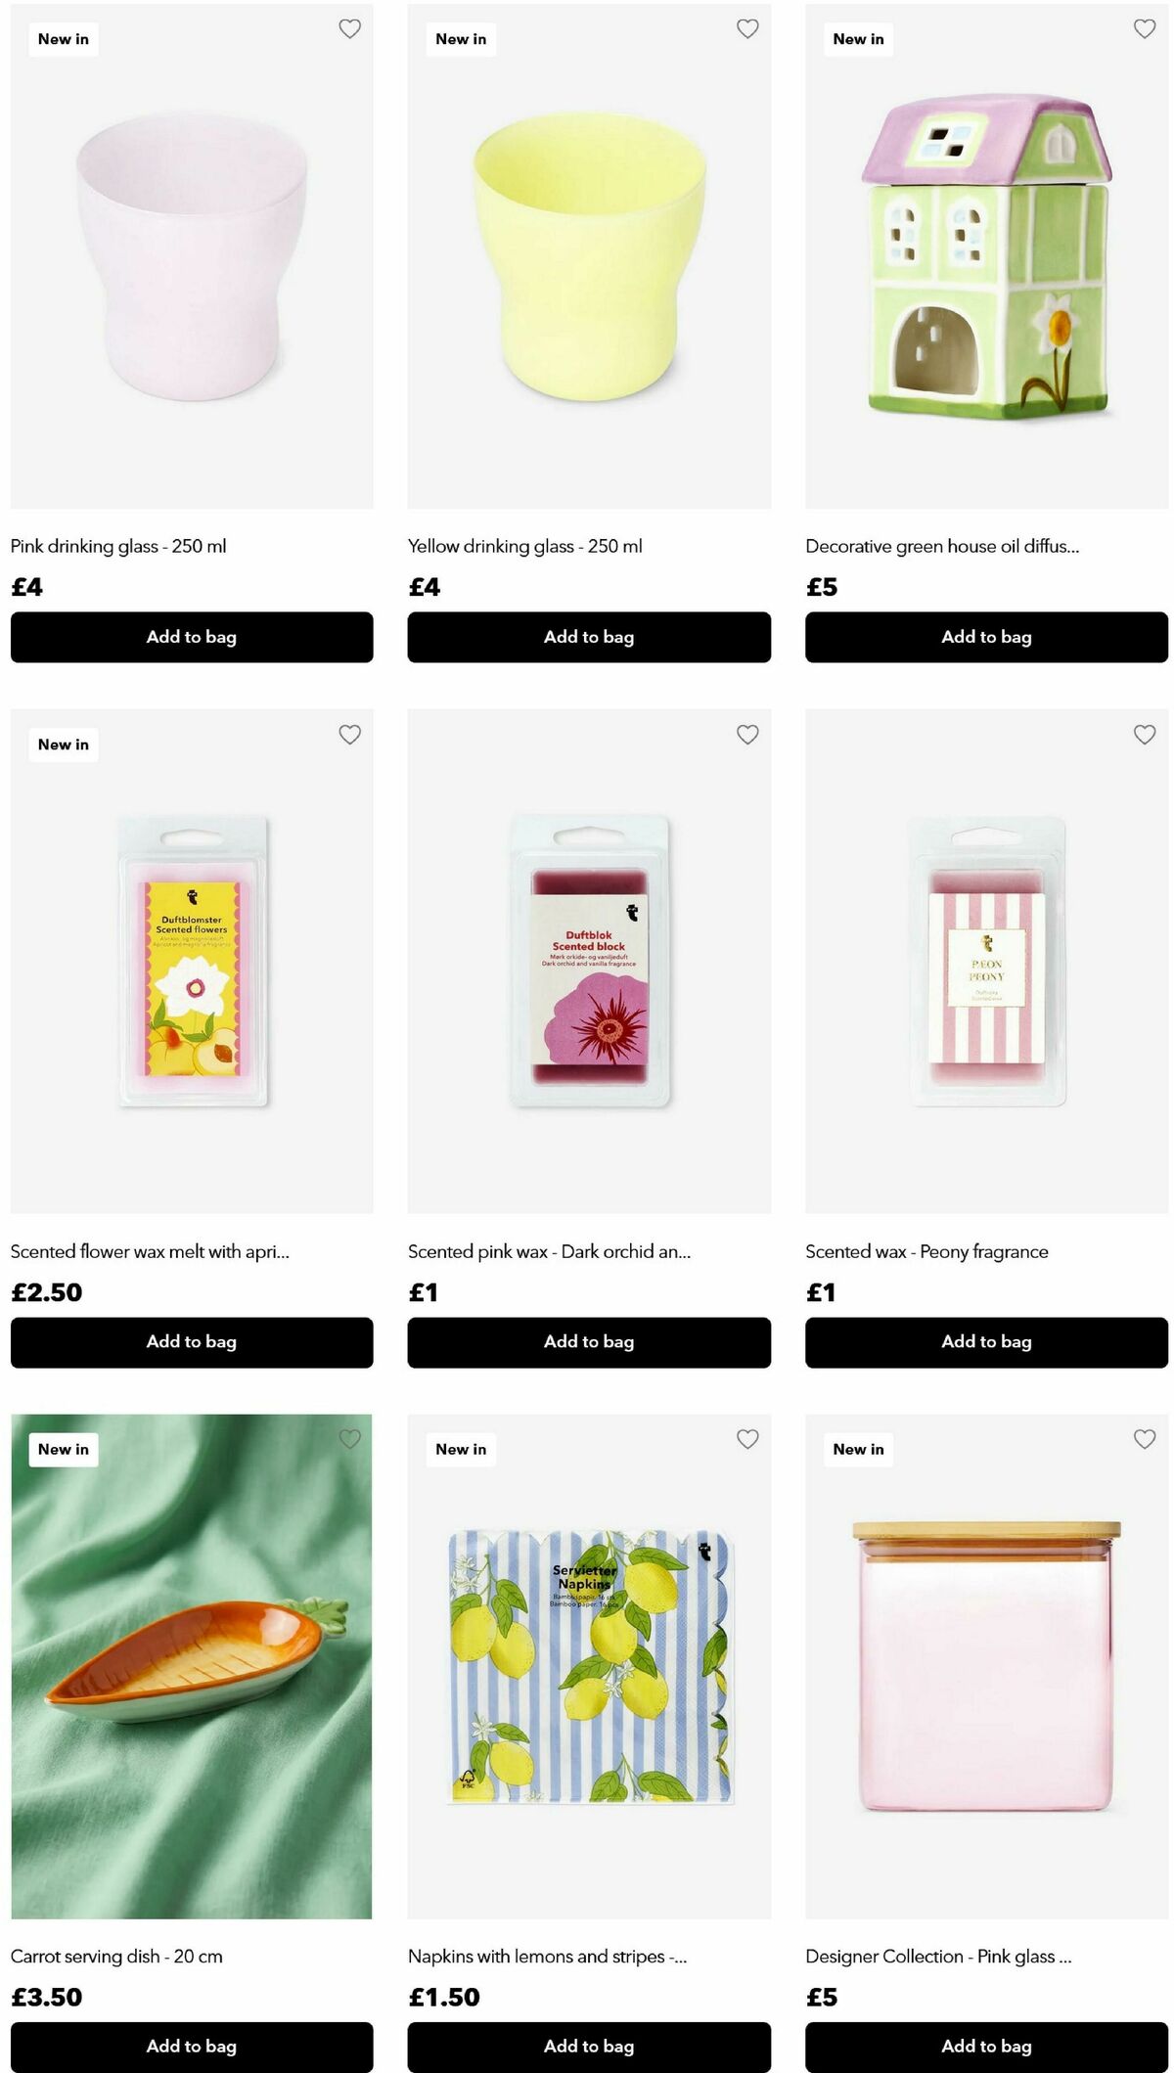
Task: View the pink glass jar with bamboo lid image
Action: click(x=986, y=1666)
